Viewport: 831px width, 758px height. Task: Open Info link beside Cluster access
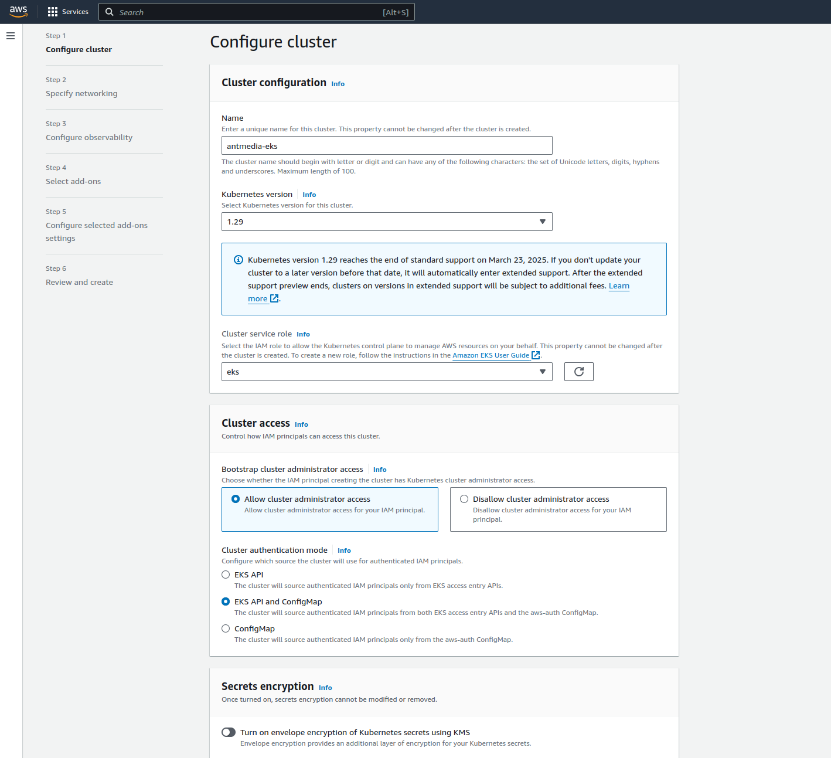tap(301, 424)
